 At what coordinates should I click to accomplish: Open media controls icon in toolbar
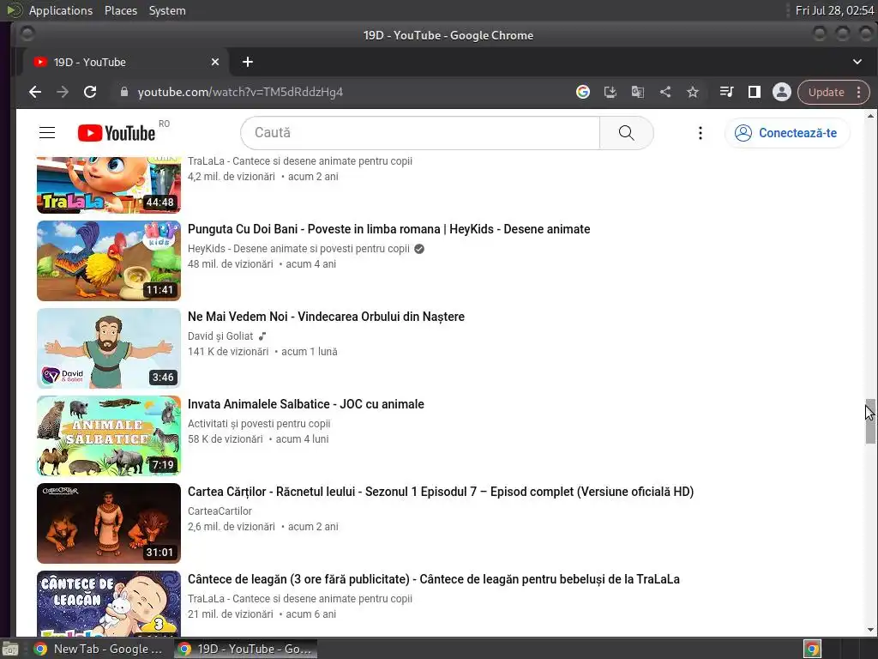pos(726,92)
